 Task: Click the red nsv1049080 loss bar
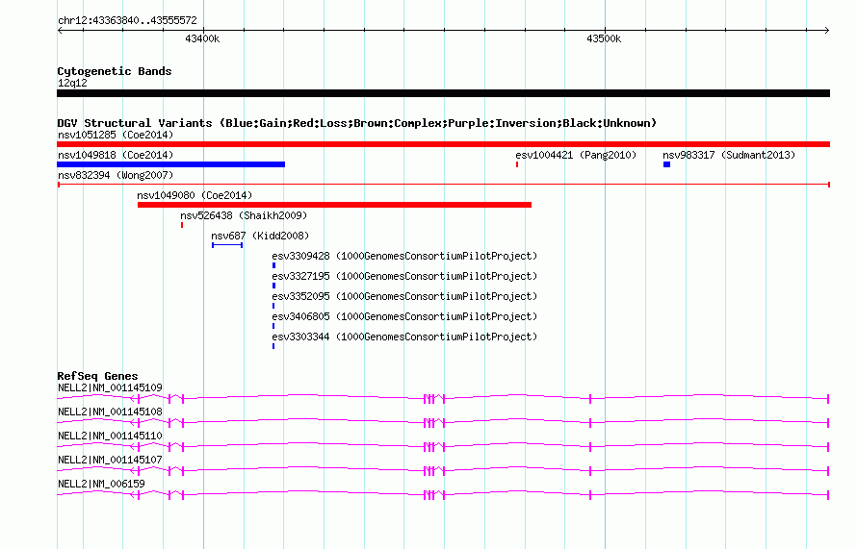click(x=334, y=205)
